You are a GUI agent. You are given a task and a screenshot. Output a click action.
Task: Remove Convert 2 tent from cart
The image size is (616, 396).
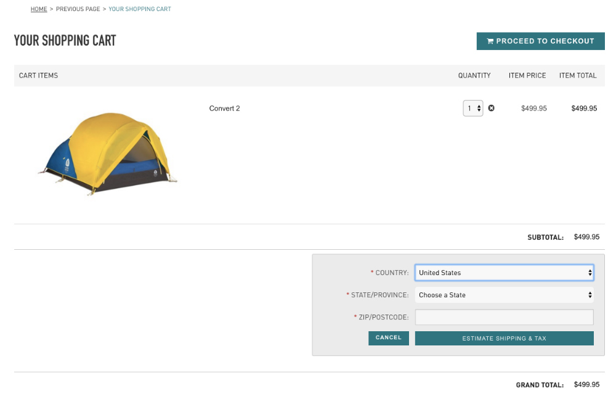click(491, 109)
